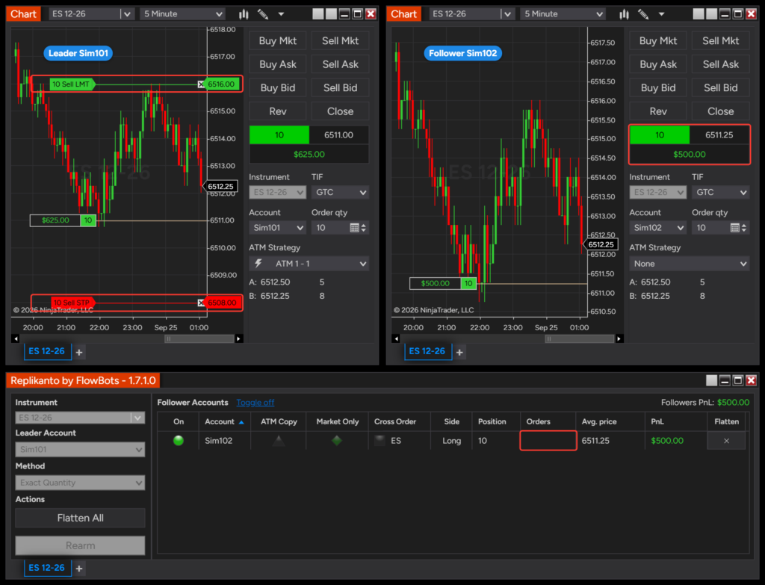Expand toolbar overflow arrow in Follower chart

(662, 14)
